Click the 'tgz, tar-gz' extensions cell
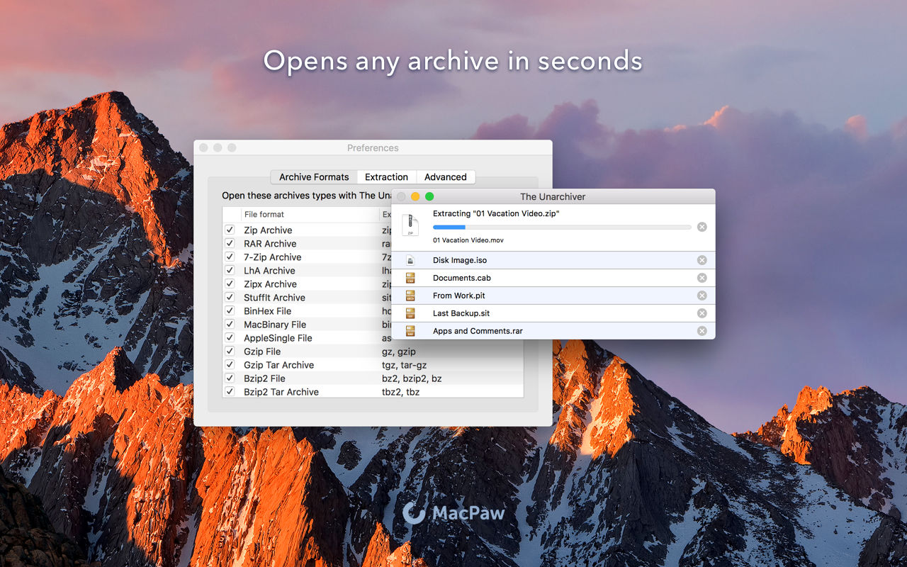The width and height of the screenshot is (907, 567). pyautogui.click(x=405, y=365)
